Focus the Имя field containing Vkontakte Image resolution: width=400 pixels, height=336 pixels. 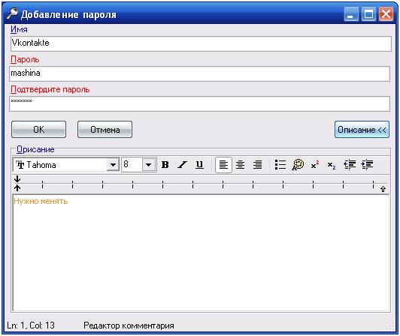coord(201,43)
